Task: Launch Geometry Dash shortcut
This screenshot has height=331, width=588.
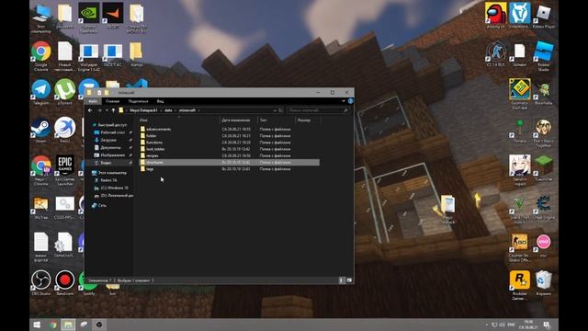Action: 520,94
